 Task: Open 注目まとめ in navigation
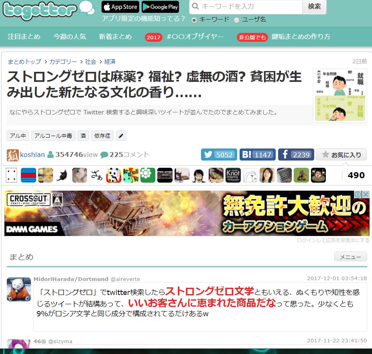point(24,37)
